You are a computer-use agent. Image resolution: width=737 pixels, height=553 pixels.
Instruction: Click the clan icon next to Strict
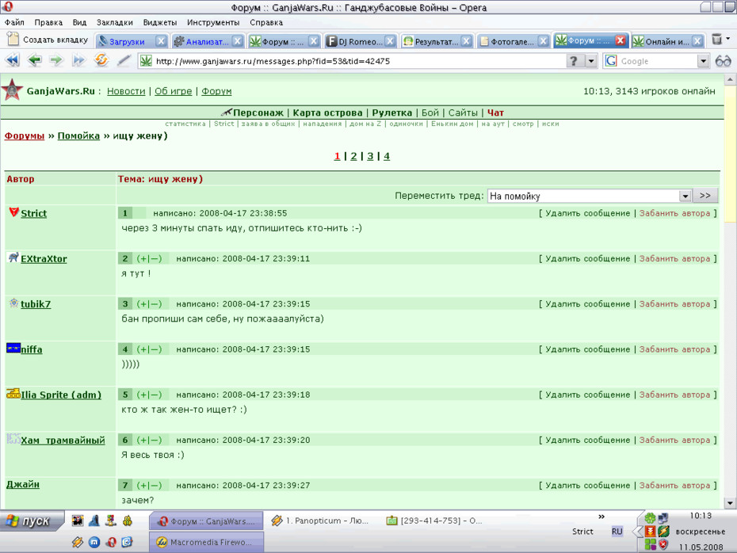[14, 212]
